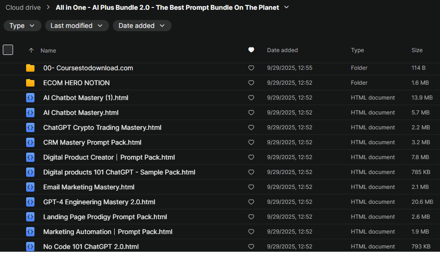Click the sort arrow beside Name column
The width and height of the screenshot is (440, 268).
[x=31, y=50]
